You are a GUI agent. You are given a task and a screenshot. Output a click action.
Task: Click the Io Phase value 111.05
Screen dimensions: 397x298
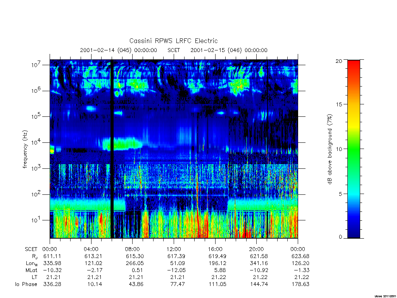(217, 284)
